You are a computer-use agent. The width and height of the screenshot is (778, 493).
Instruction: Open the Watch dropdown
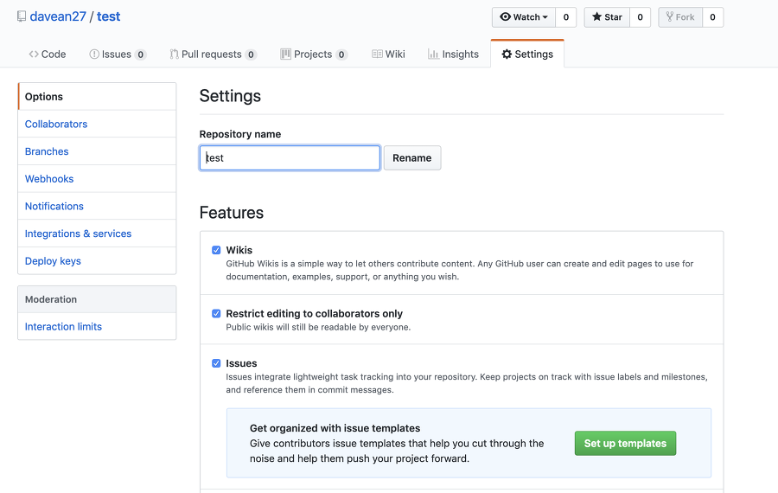[524, 17]
